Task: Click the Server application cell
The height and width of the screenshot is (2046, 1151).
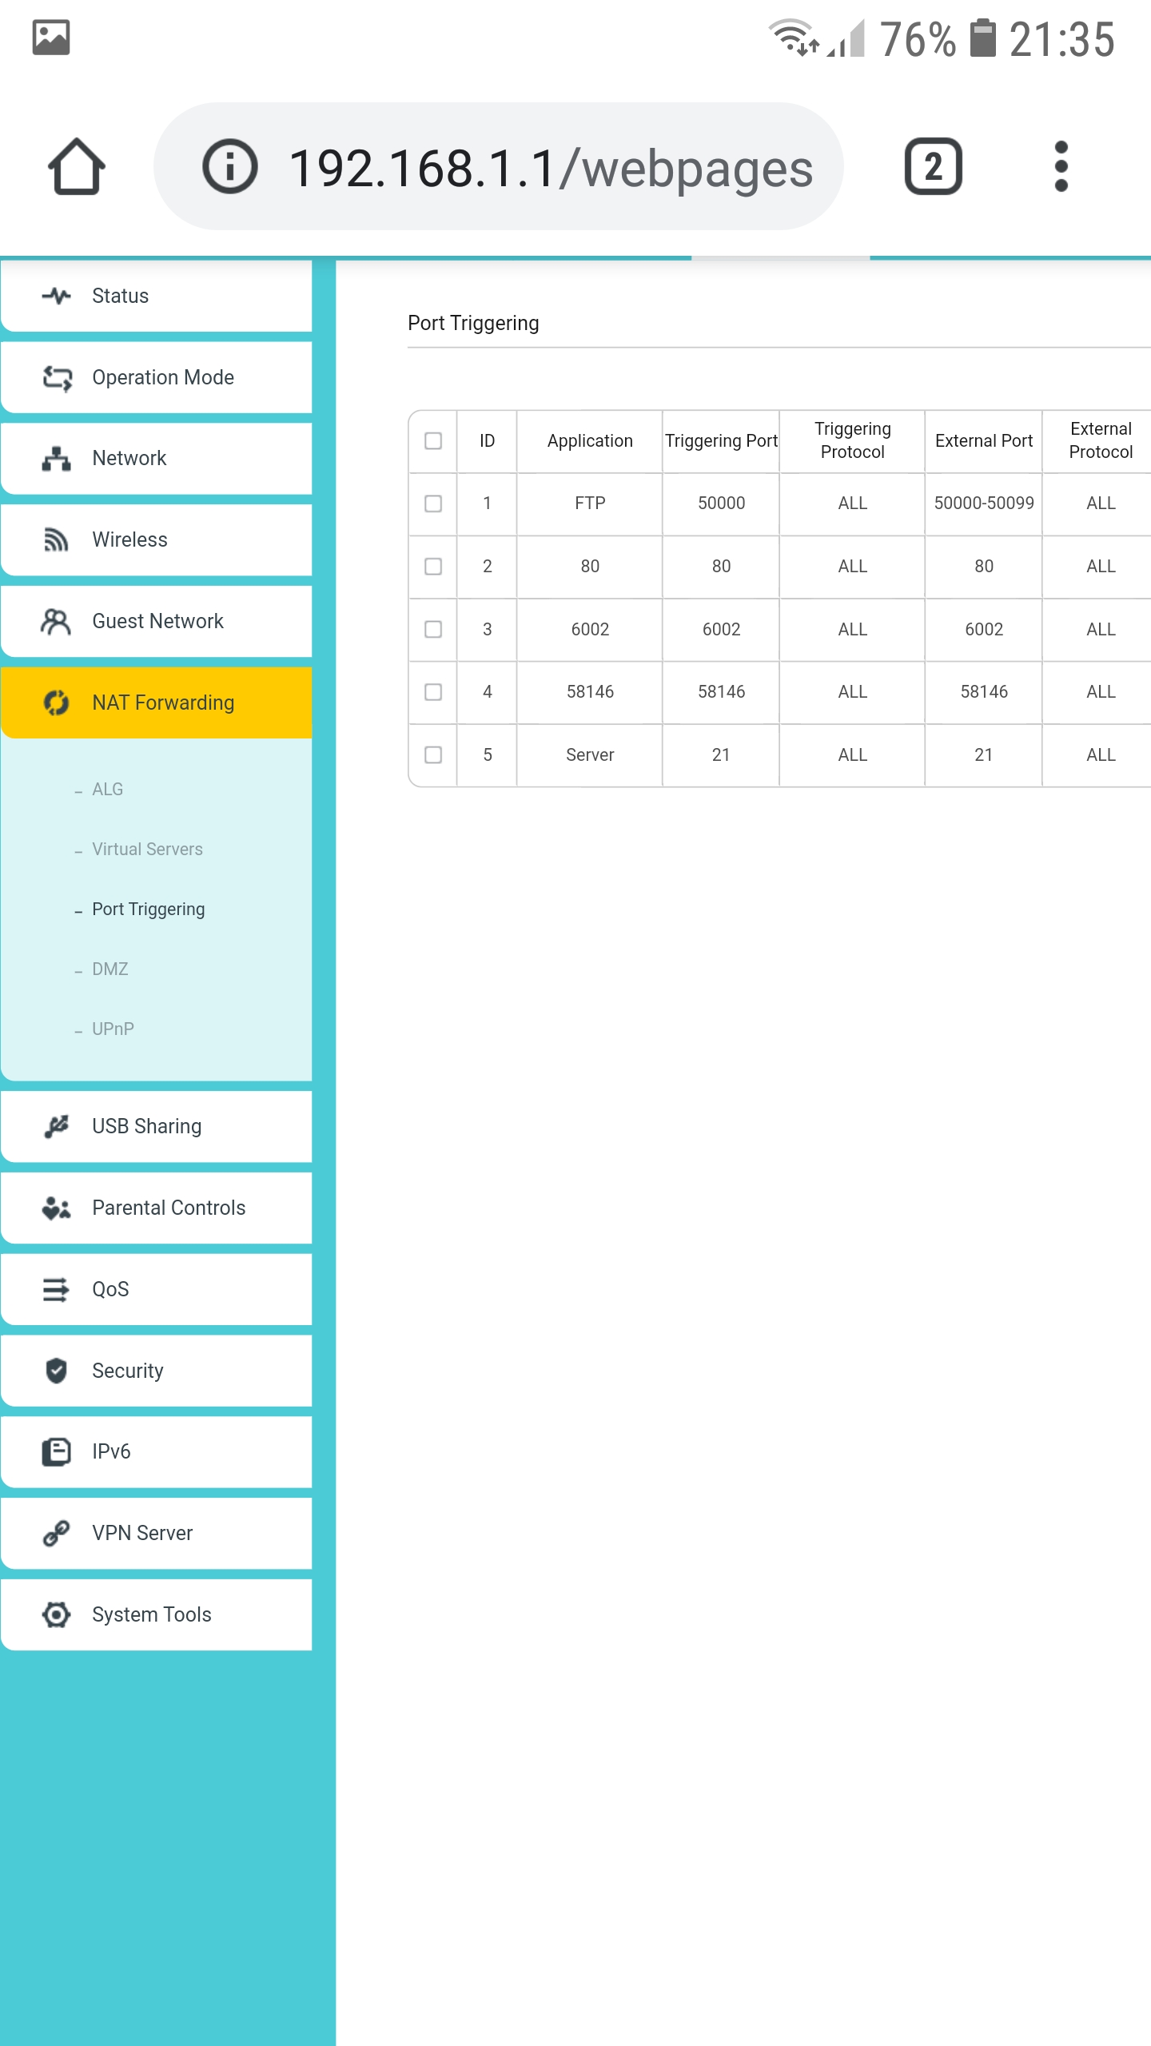Action: (590, 755)
